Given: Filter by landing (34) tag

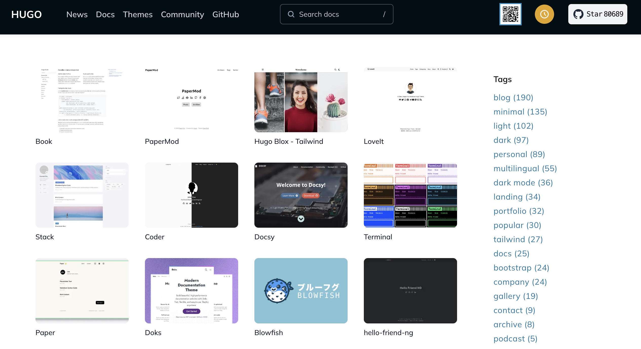Looking at the screenshot, I should [x=517, y=197].
